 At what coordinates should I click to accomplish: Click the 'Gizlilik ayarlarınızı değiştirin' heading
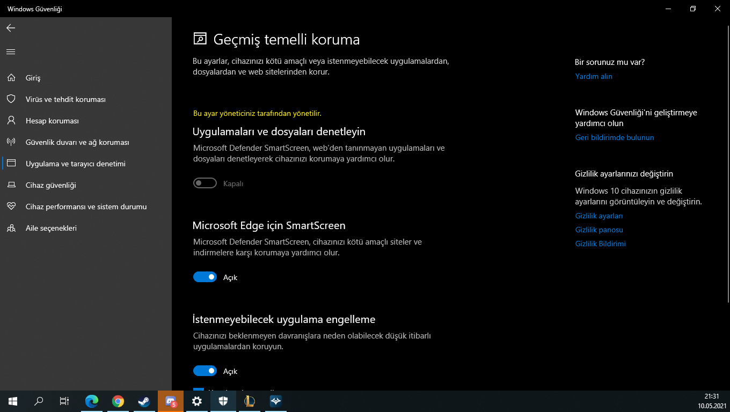point(624,174)
